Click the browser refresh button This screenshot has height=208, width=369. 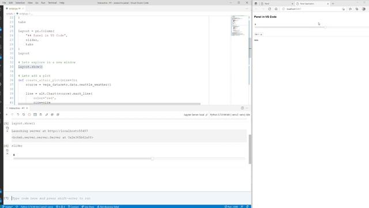pyautogui.click(x=269, y=9)
